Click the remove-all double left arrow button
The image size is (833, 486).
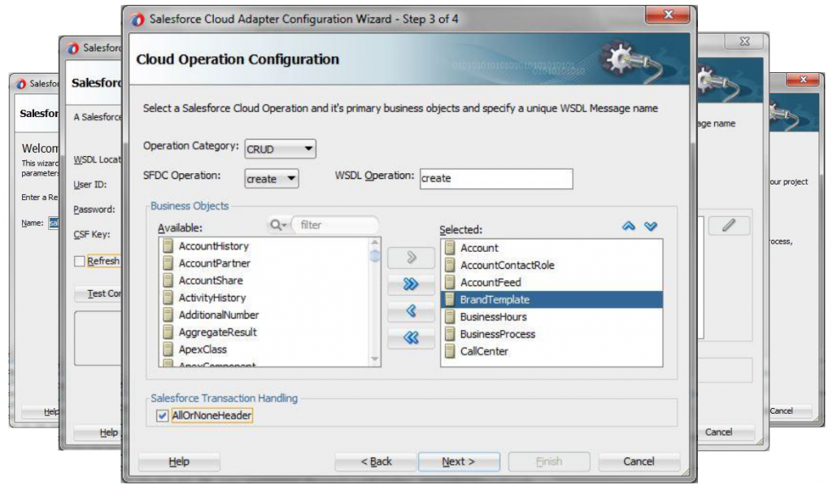click(x=411, y=338)
